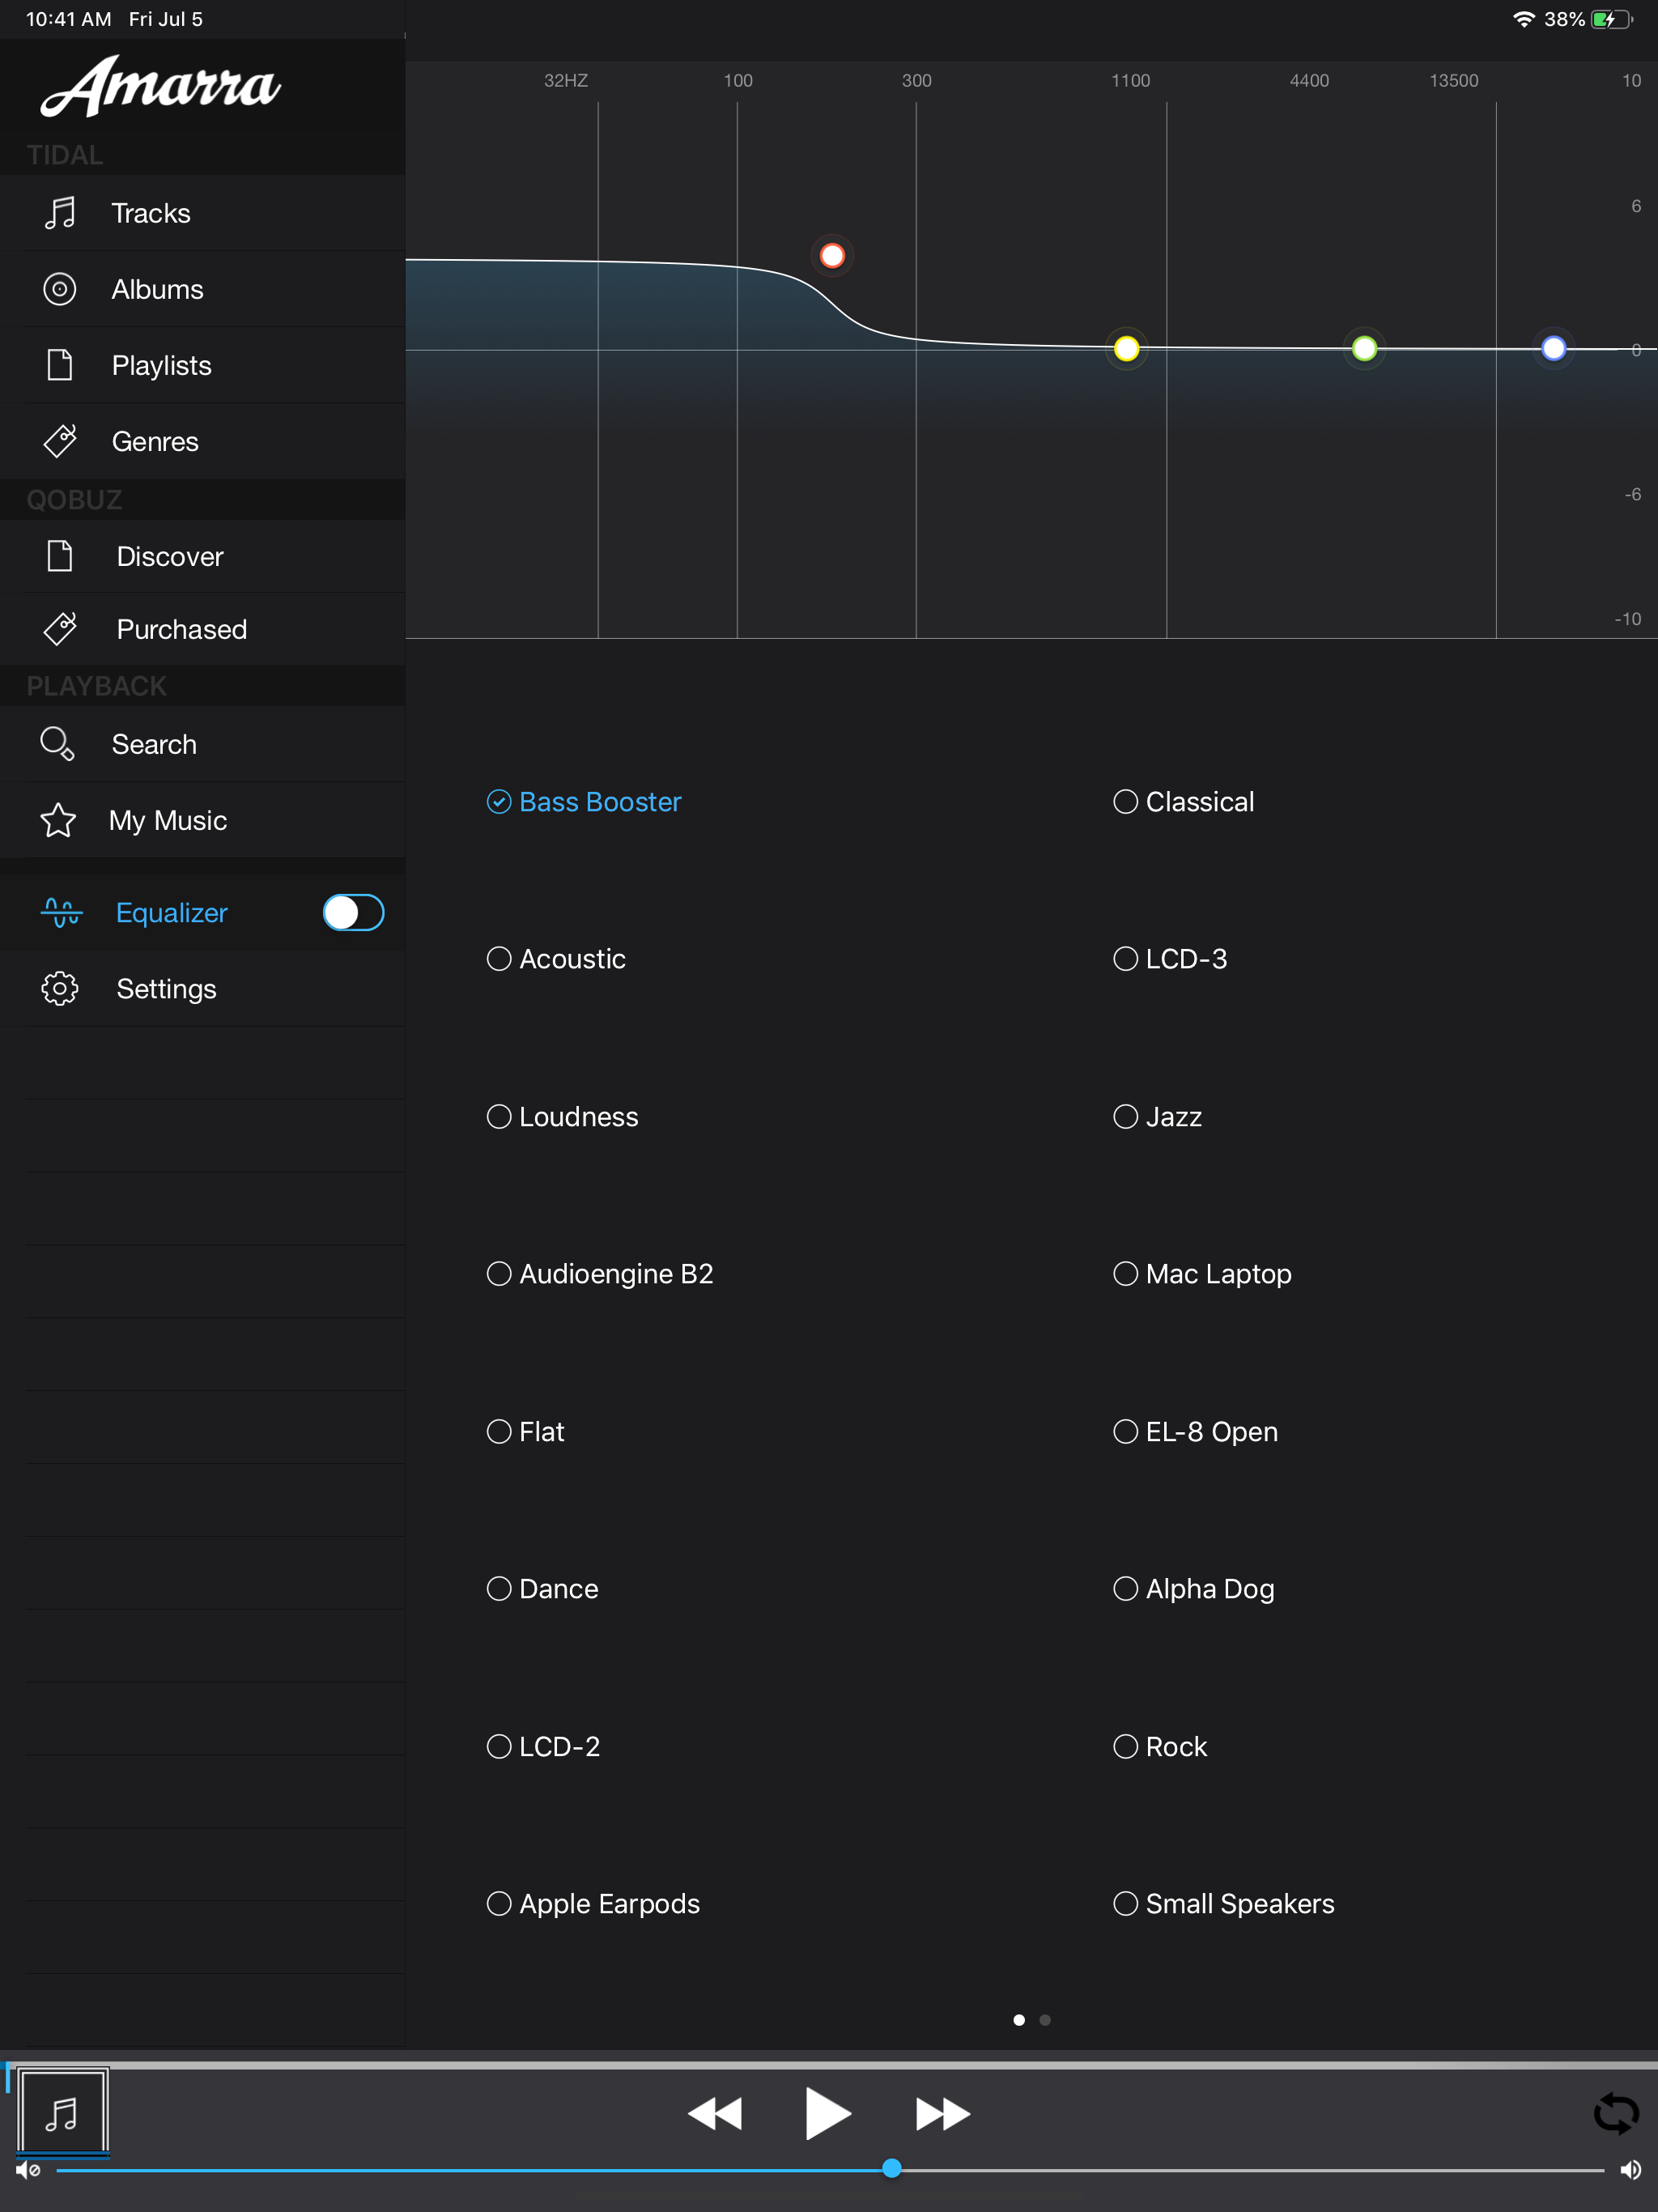The height and width of the screenshot is (2212, 1658).
Task: Click the rewind icon
Action: pyautogui.click(x=715, y=2113)
